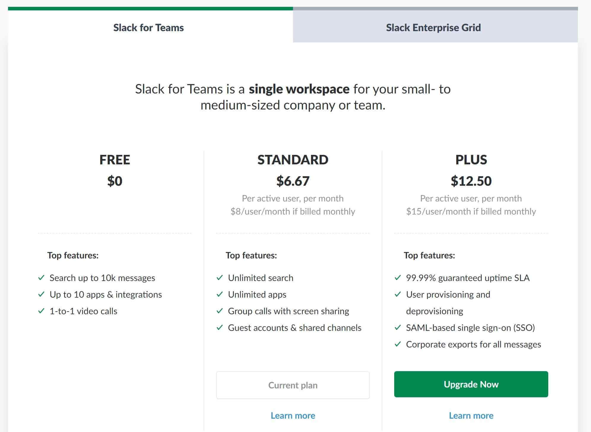Click the Upgrade Now button for Plus

pyautogui.click(x=471, y=384)
